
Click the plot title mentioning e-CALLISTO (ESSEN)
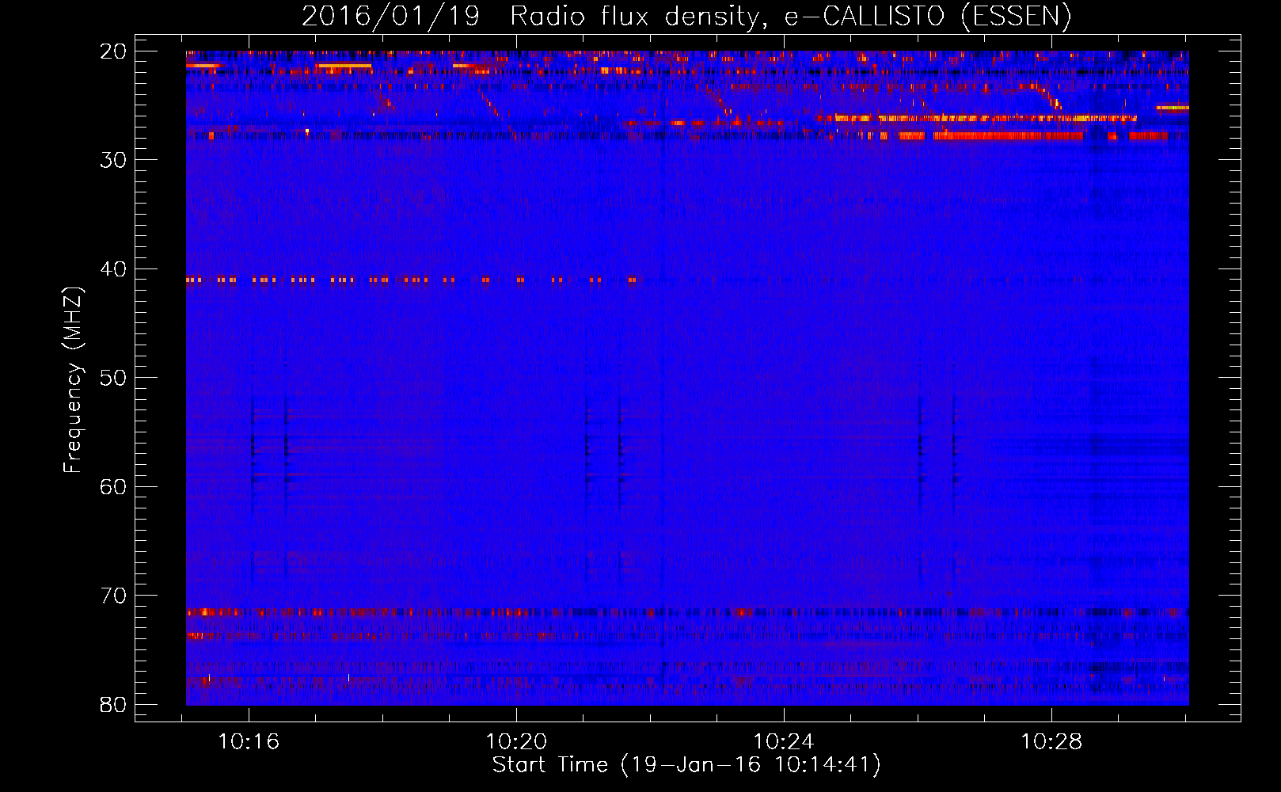(686, 16)
